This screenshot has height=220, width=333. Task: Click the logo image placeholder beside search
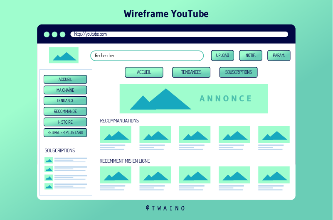point(64,55)
